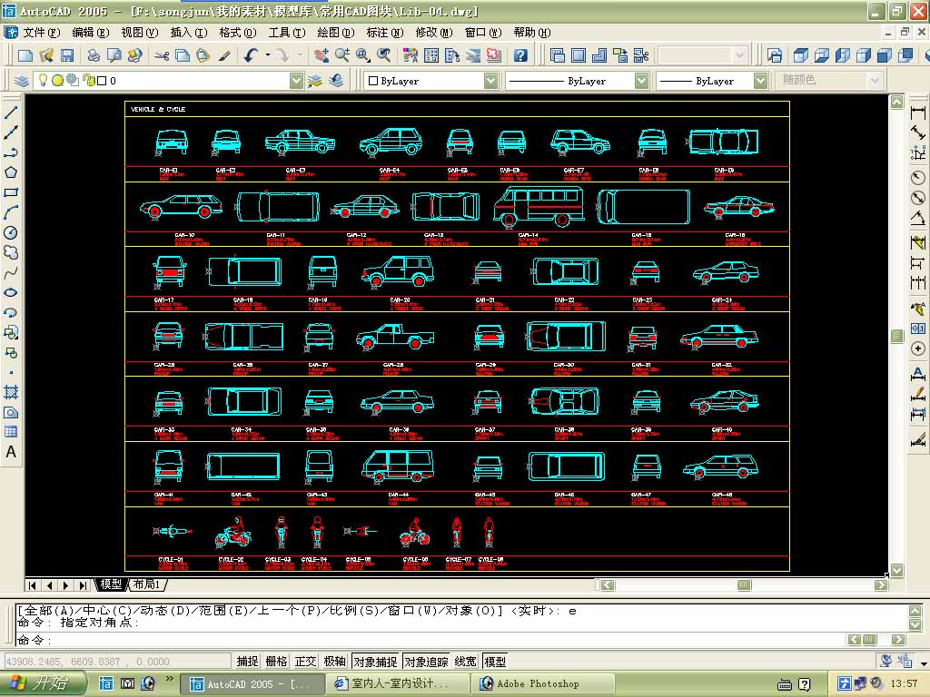Expand the ByLayer linetype dropdown
The width and height of the screenshot is (930, 697).
641,81
